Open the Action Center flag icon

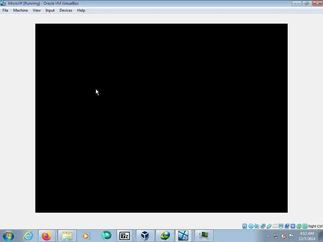[x=291, y=236]
